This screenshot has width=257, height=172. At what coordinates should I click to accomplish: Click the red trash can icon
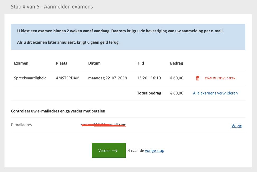coord(198,78)
